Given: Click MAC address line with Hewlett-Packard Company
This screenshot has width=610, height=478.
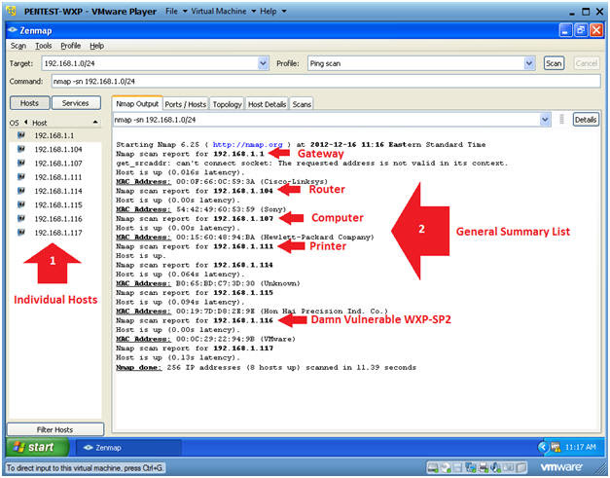Looking at the screenshot, I should pos(245,238).
